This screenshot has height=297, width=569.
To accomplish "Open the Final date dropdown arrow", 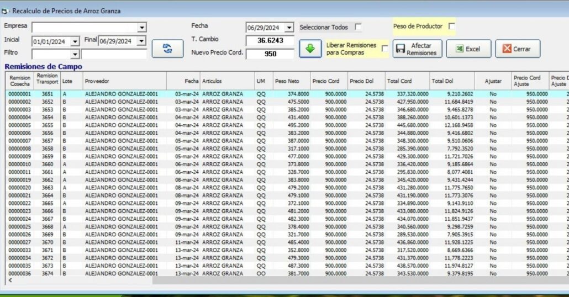I will (141, 41).
